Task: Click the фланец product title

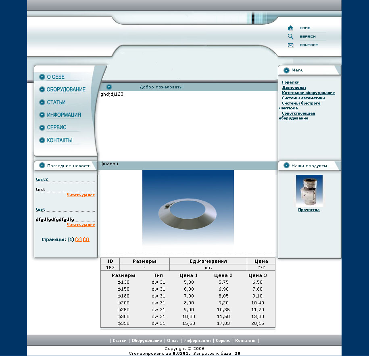Action: click(x=109, y=163)
